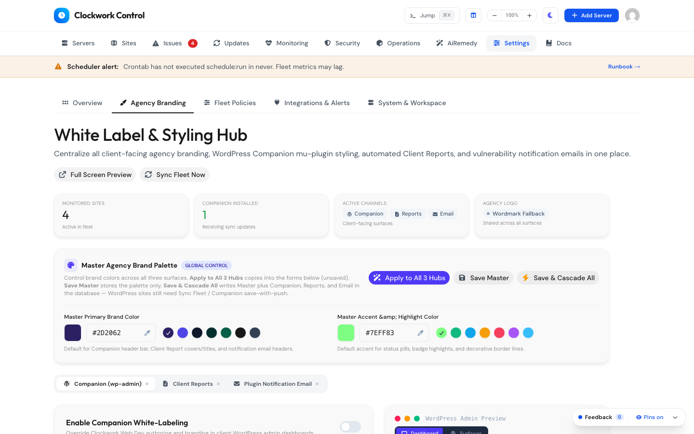
Task: Open the user avatar profile
Action: point(632,15)
